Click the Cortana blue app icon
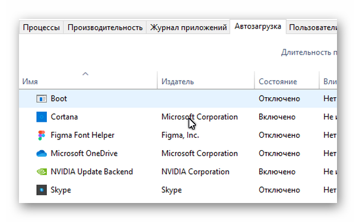This screenshot has width=356, height=222. pos(42,117)
